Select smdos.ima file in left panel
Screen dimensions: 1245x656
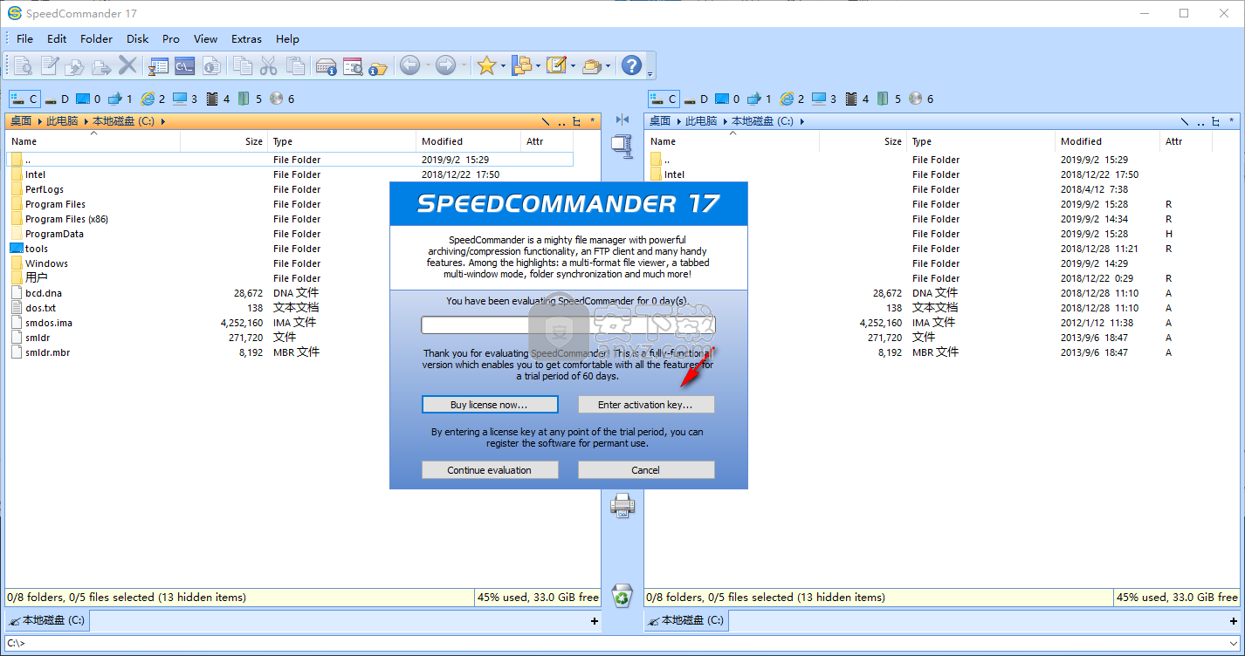click(x=48, y=323)
